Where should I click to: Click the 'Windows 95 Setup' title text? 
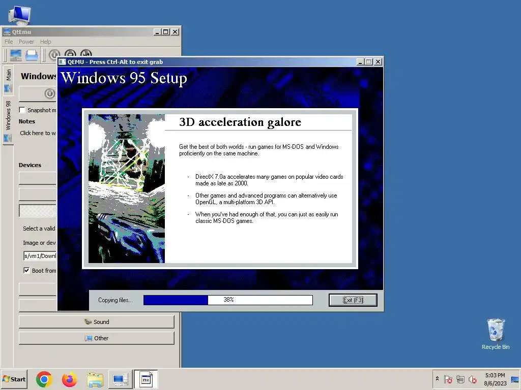coord(124,78)
